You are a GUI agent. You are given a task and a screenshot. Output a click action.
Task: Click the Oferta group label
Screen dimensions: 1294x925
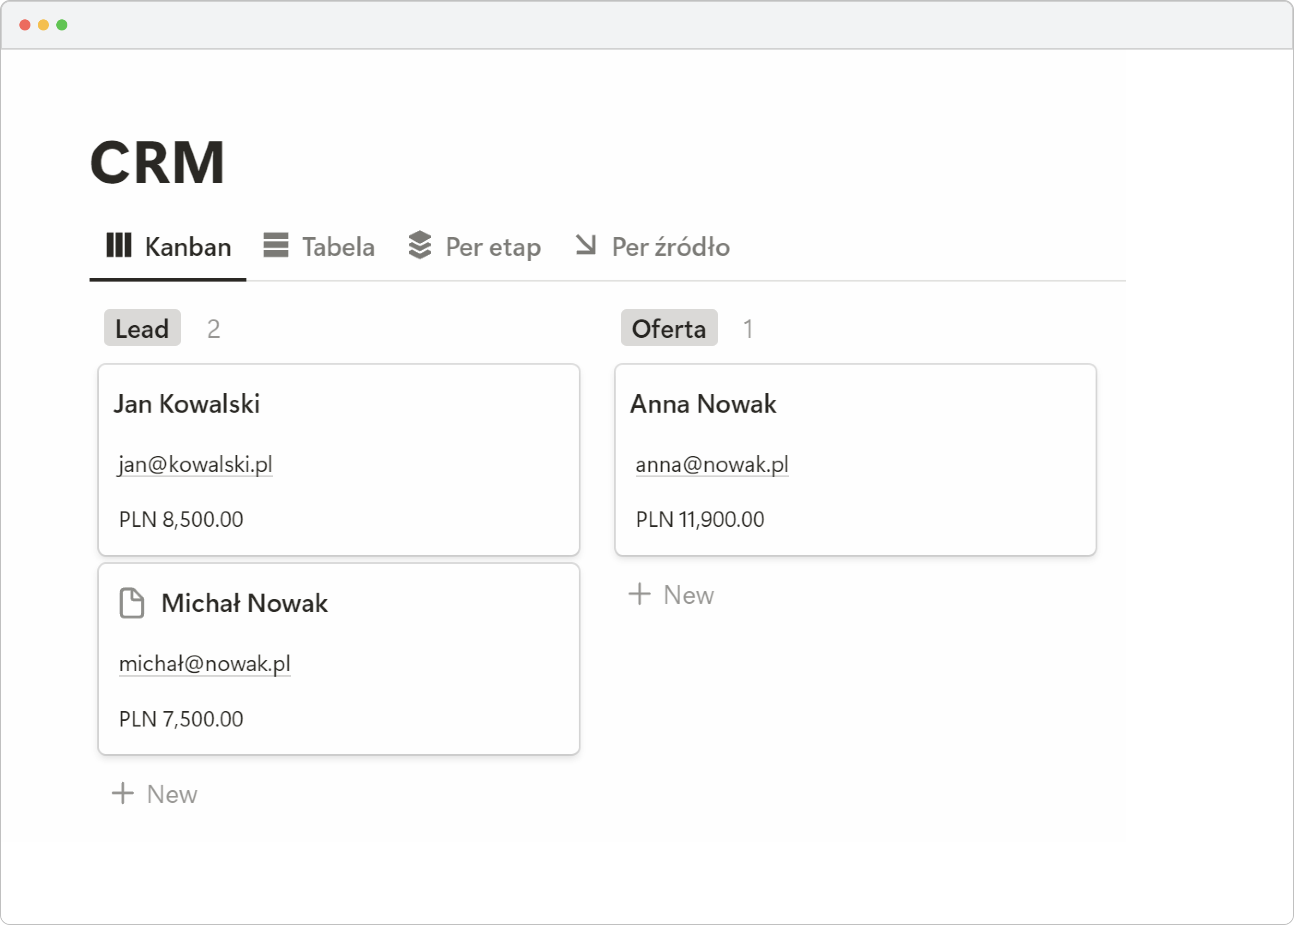coord(669,329)
